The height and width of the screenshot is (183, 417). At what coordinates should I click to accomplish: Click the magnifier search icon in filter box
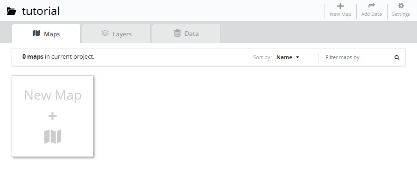(397, 57)
